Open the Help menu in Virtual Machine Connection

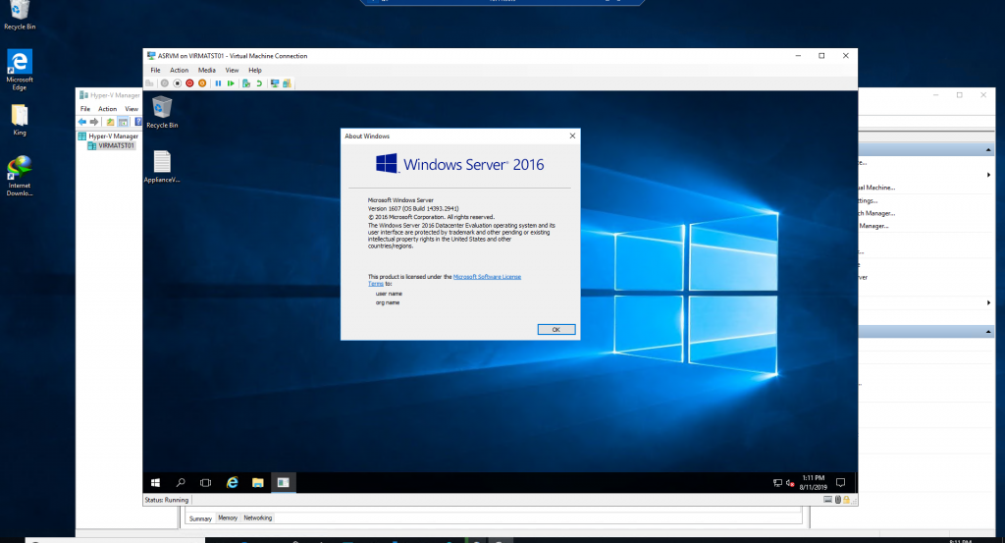(x=255, y=70)
